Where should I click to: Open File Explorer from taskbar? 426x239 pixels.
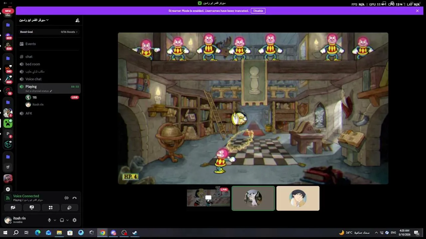coord(59,233)
